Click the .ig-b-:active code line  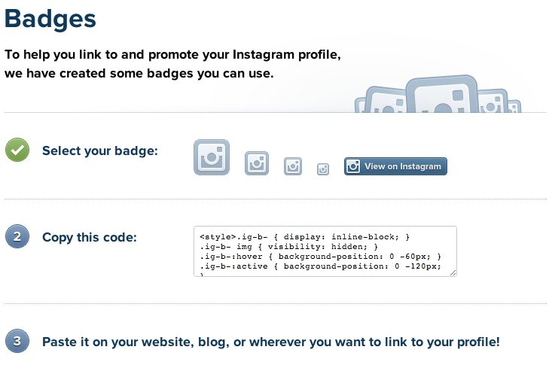point(320,266)
